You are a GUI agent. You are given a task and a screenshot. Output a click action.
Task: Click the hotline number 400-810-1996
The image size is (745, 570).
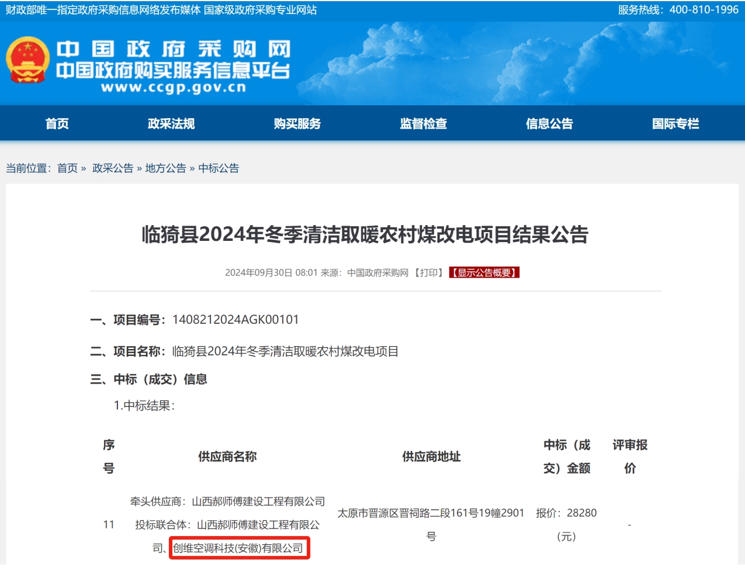pyautogui.click(x=704, y=10)
